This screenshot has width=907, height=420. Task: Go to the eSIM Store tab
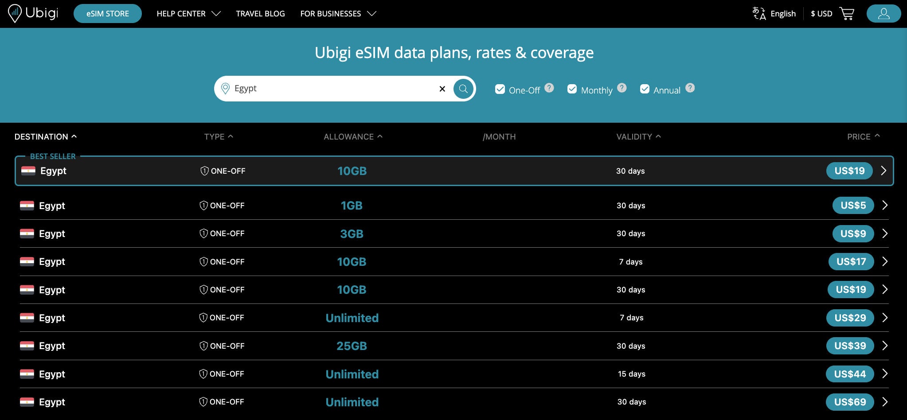tap(108, 13)
